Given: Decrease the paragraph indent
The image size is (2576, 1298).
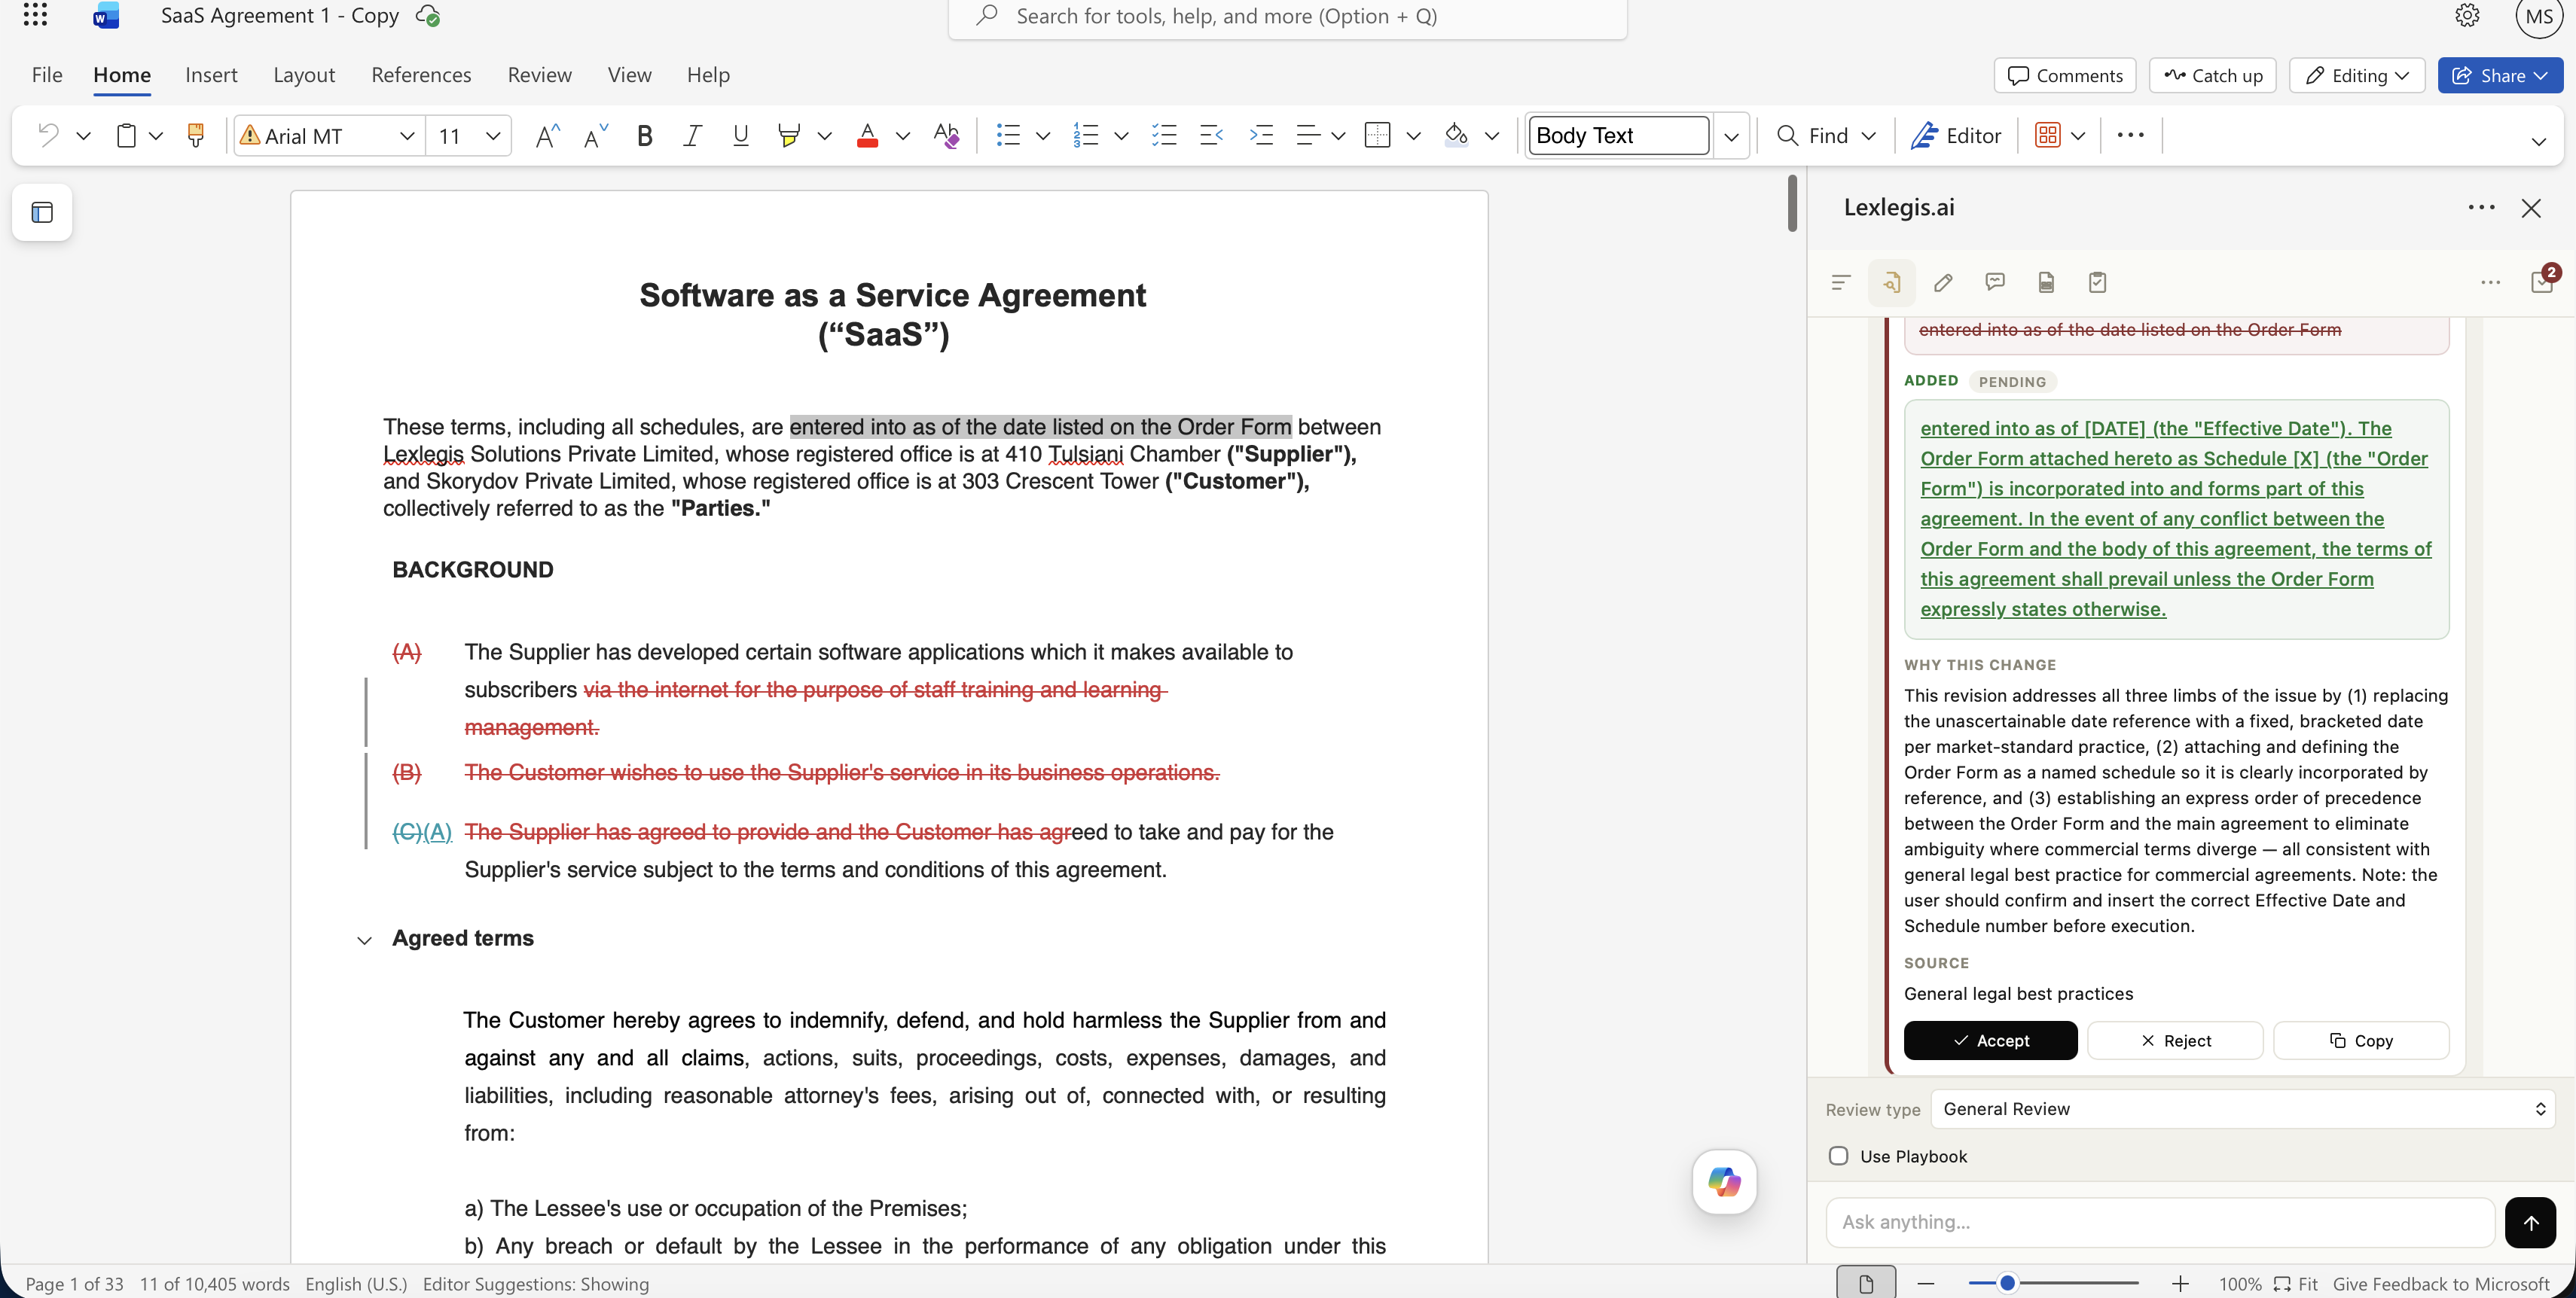Looking at the screenshot, I should (x=1211, y=135).
